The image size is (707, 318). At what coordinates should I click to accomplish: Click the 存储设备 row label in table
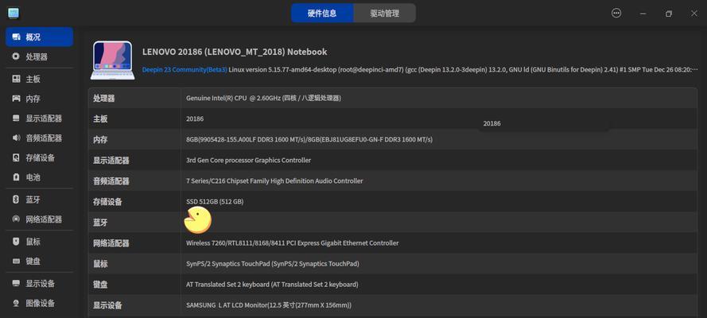pyautogui.click(x=108, y=202)
